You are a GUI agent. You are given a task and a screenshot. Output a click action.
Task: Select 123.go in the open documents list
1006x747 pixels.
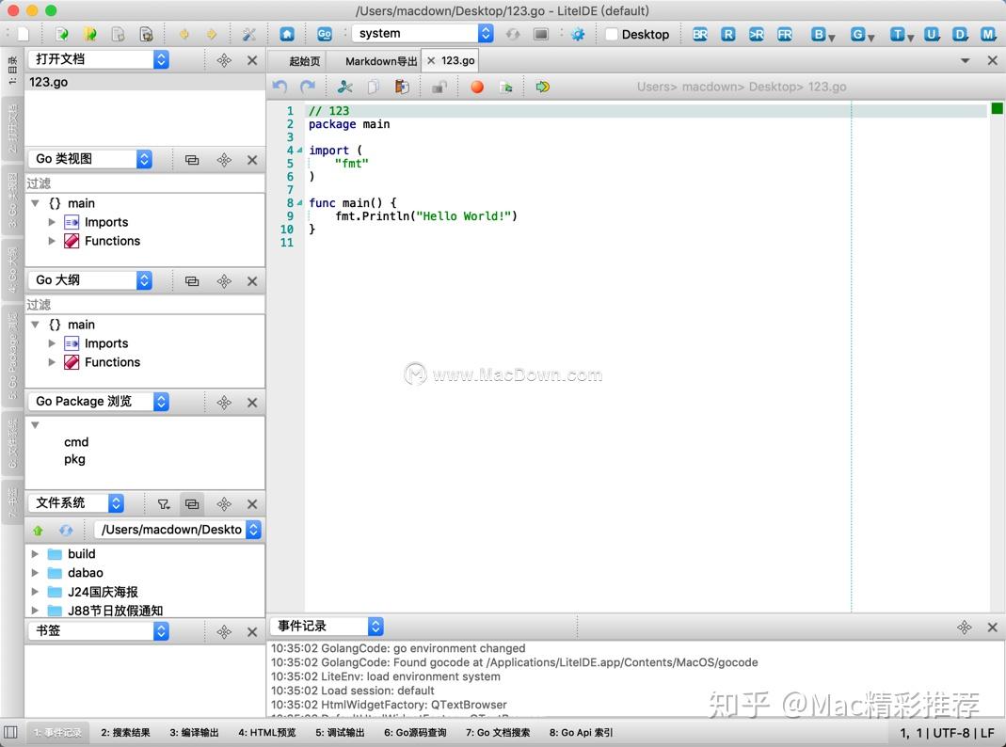(145, 82)
